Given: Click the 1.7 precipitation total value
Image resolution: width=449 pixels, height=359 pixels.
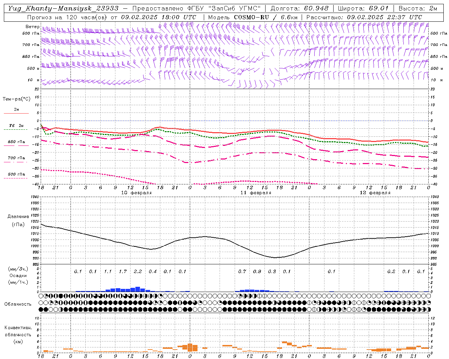Looking at the screenshot, I should click(x=123, y=271).
